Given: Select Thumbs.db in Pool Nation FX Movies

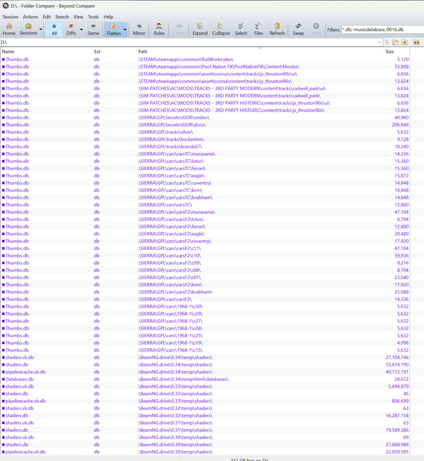Looking at the screenshot, I should (17, 67).
